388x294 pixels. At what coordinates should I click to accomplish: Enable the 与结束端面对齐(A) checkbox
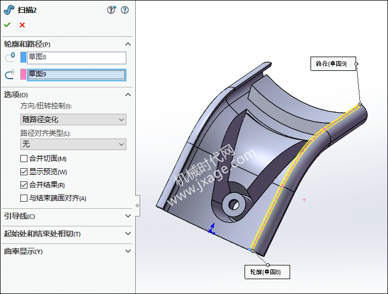24,198
